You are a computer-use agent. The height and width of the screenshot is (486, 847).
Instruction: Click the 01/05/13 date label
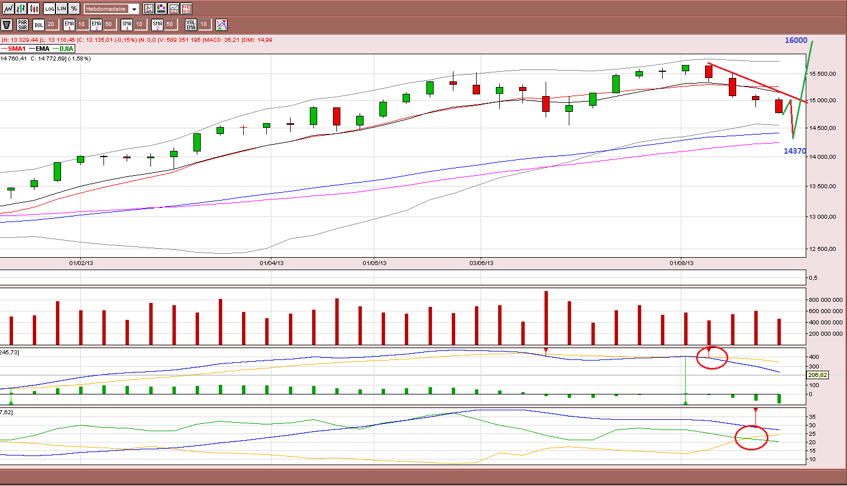tap(374, 263)
